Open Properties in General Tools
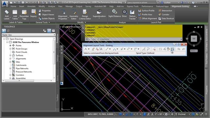The height and width of the screenshot is (118, 210). (45, 10)
